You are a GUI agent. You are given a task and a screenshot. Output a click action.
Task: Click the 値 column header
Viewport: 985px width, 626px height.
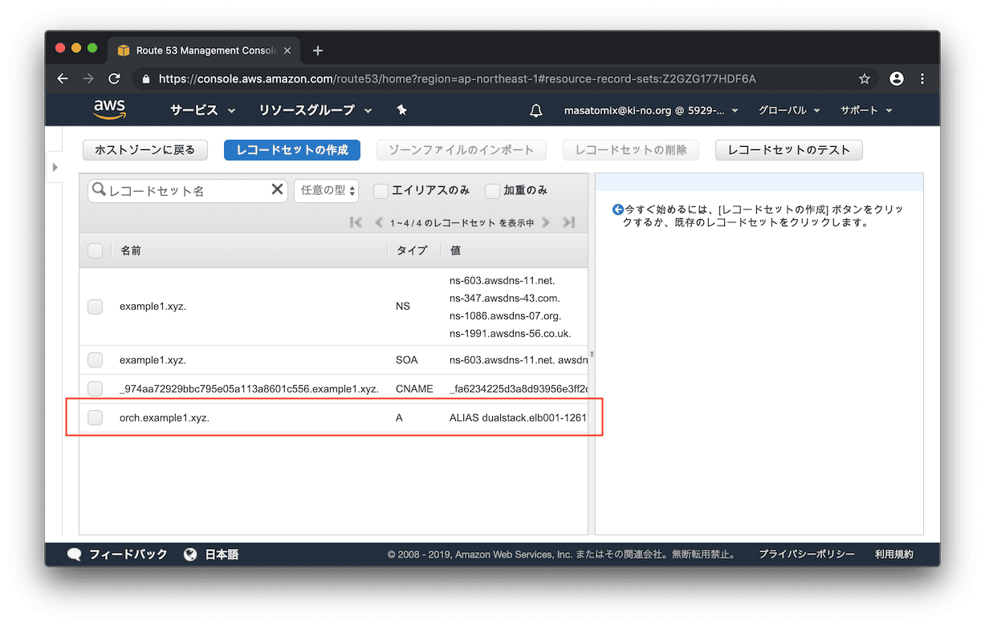(455, 251)
